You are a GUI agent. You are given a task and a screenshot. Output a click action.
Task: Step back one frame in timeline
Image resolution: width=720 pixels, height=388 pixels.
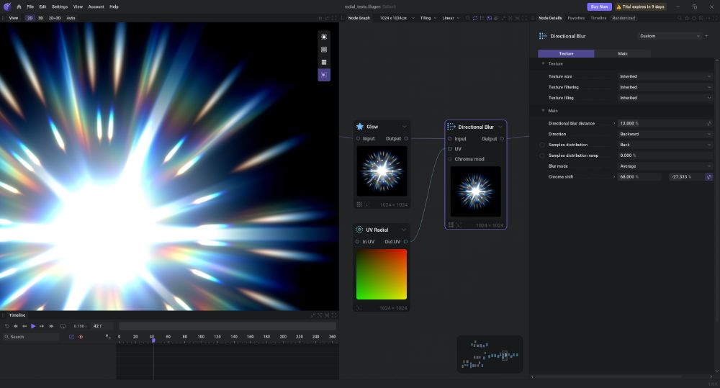(x=24, y=326)
